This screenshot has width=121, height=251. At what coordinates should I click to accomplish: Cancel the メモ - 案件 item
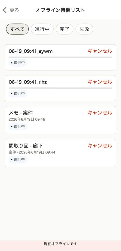coord(100,113)
